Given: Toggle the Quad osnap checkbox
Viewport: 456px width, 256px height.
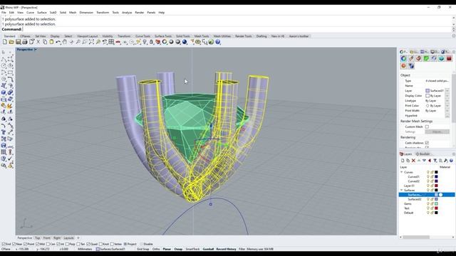Looking at the screenshot, I should coord(88,244).
